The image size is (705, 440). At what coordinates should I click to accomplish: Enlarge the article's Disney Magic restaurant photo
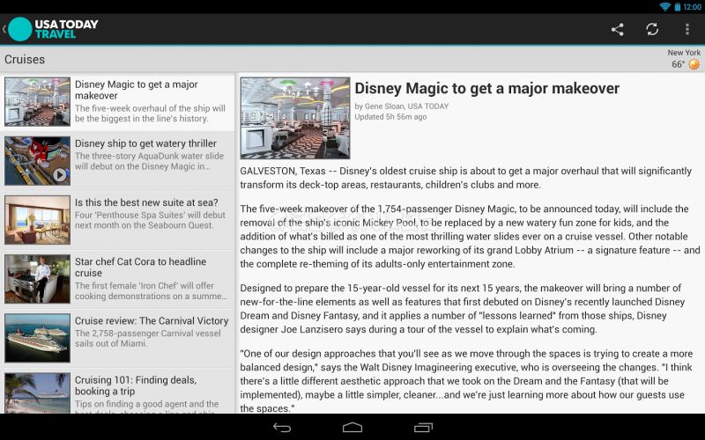pos(295,118)
